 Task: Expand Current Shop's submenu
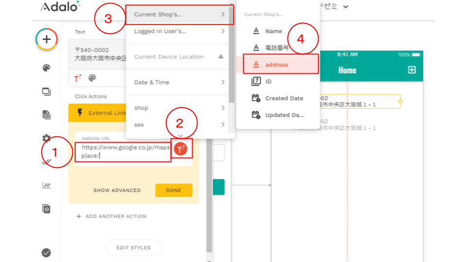[180, 15]
